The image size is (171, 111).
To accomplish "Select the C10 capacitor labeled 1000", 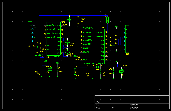I will 69,20.
